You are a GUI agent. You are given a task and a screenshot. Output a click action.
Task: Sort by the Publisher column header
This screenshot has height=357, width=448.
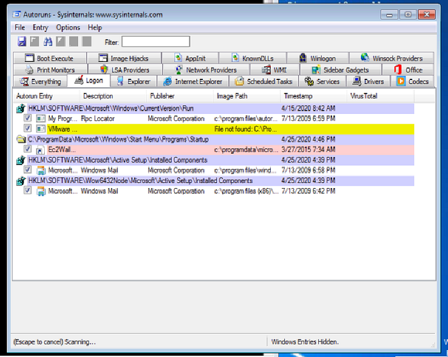180,96
